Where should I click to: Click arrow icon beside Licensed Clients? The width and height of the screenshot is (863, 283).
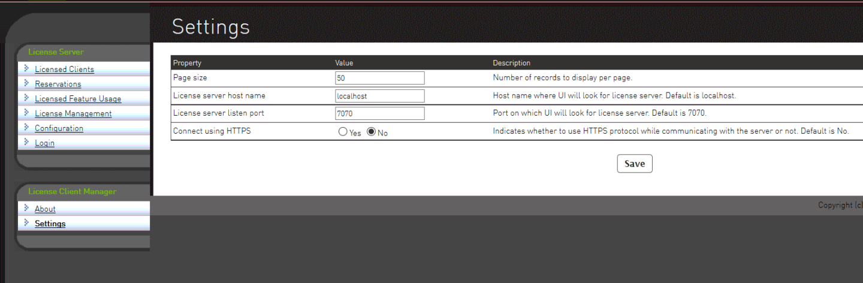(x=26, y=68)
